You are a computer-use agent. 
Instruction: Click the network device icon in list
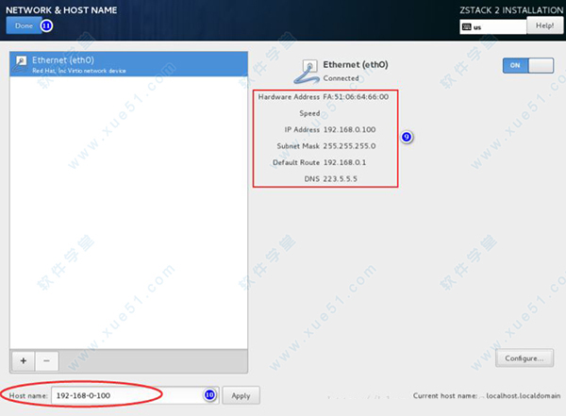click(x=19, y=63)
